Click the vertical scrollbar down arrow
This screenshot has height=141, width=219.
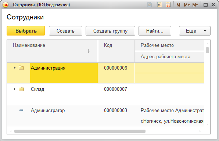207,124
